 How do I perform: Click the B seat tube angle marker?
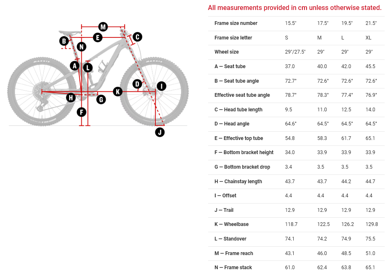[x=64, y=41]
